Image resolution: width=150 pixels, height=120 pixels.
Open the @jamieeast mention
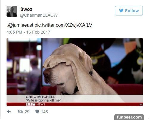[x=21, y=25]
